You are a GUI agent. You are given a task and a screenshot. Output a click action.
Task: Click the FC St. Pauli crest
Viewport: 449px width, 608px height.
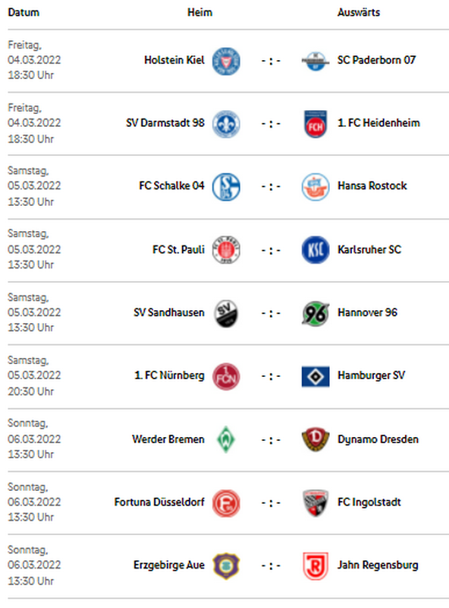click(x=226, y=250)
